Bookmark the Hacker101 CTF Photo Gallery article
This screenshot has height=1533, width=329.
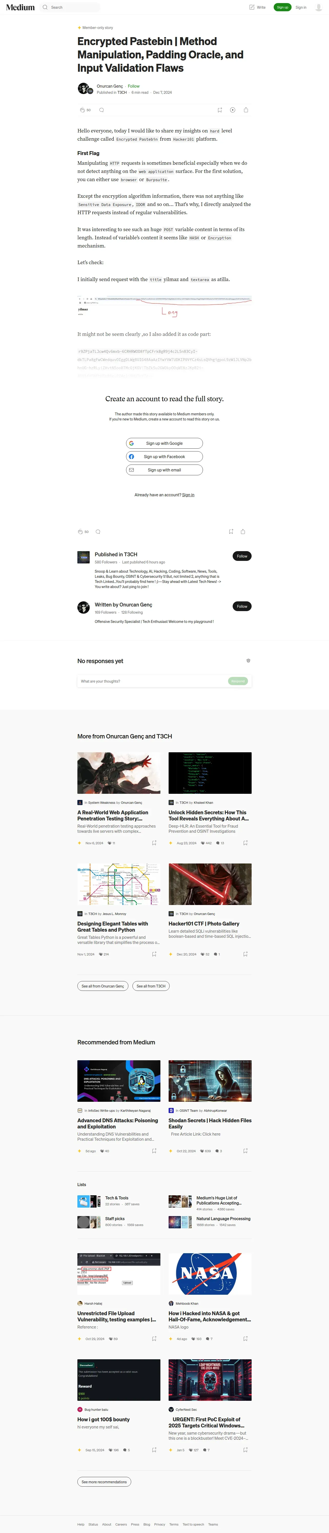[245, 954]
